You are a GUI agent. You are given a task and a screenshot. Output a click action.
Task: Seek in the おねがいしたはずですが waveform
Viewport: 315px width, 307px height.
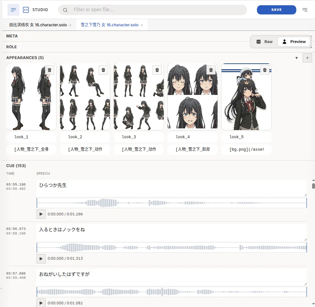[172, 292]
